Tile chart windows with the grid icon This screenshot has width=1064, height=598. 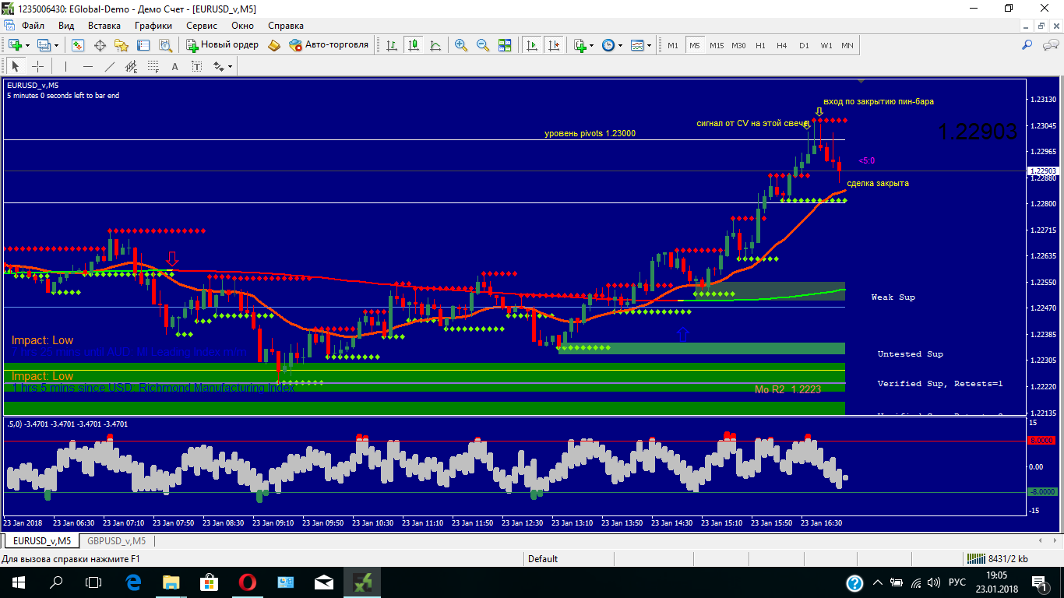click(x=505, y=45)
